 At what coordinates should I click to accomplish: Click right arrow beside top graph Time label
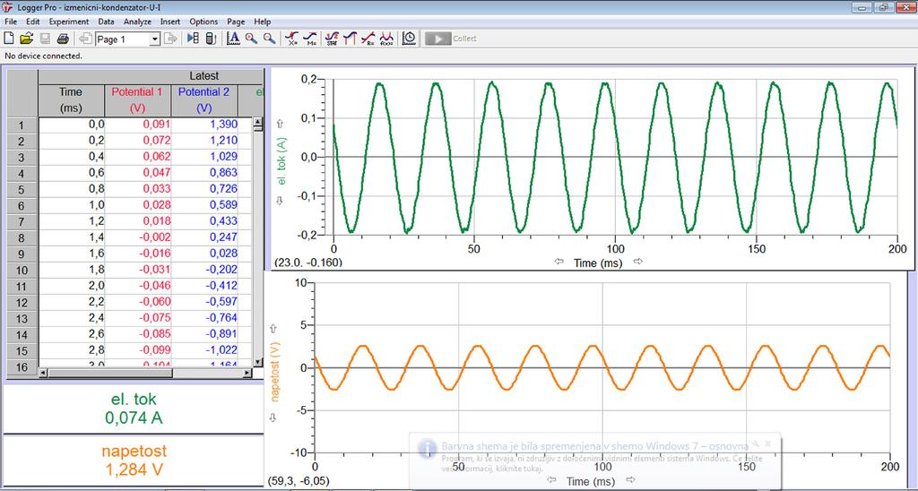pyautogui.click(x=638, y=262)
